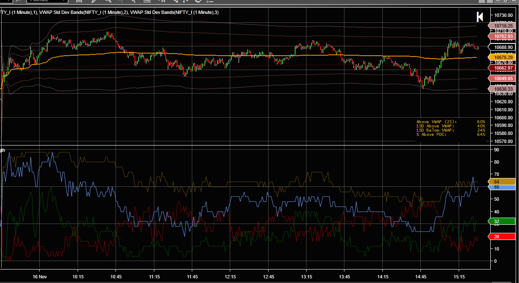The image size is (519, 283).
Task: Click the 'VWAP Std Dev Bands(NIFTY_I (1 Minute),2)' title
Action: click(x=83, y=13)
